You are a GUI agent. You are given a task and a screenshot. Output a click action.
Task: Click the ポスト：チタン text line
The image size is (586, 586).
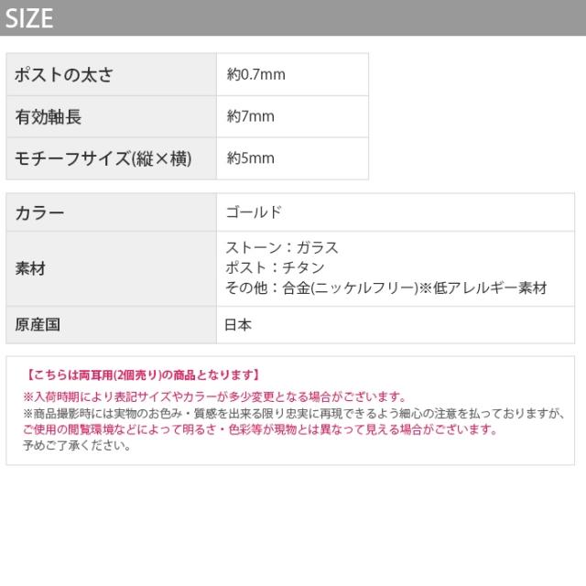pos(275,268)
